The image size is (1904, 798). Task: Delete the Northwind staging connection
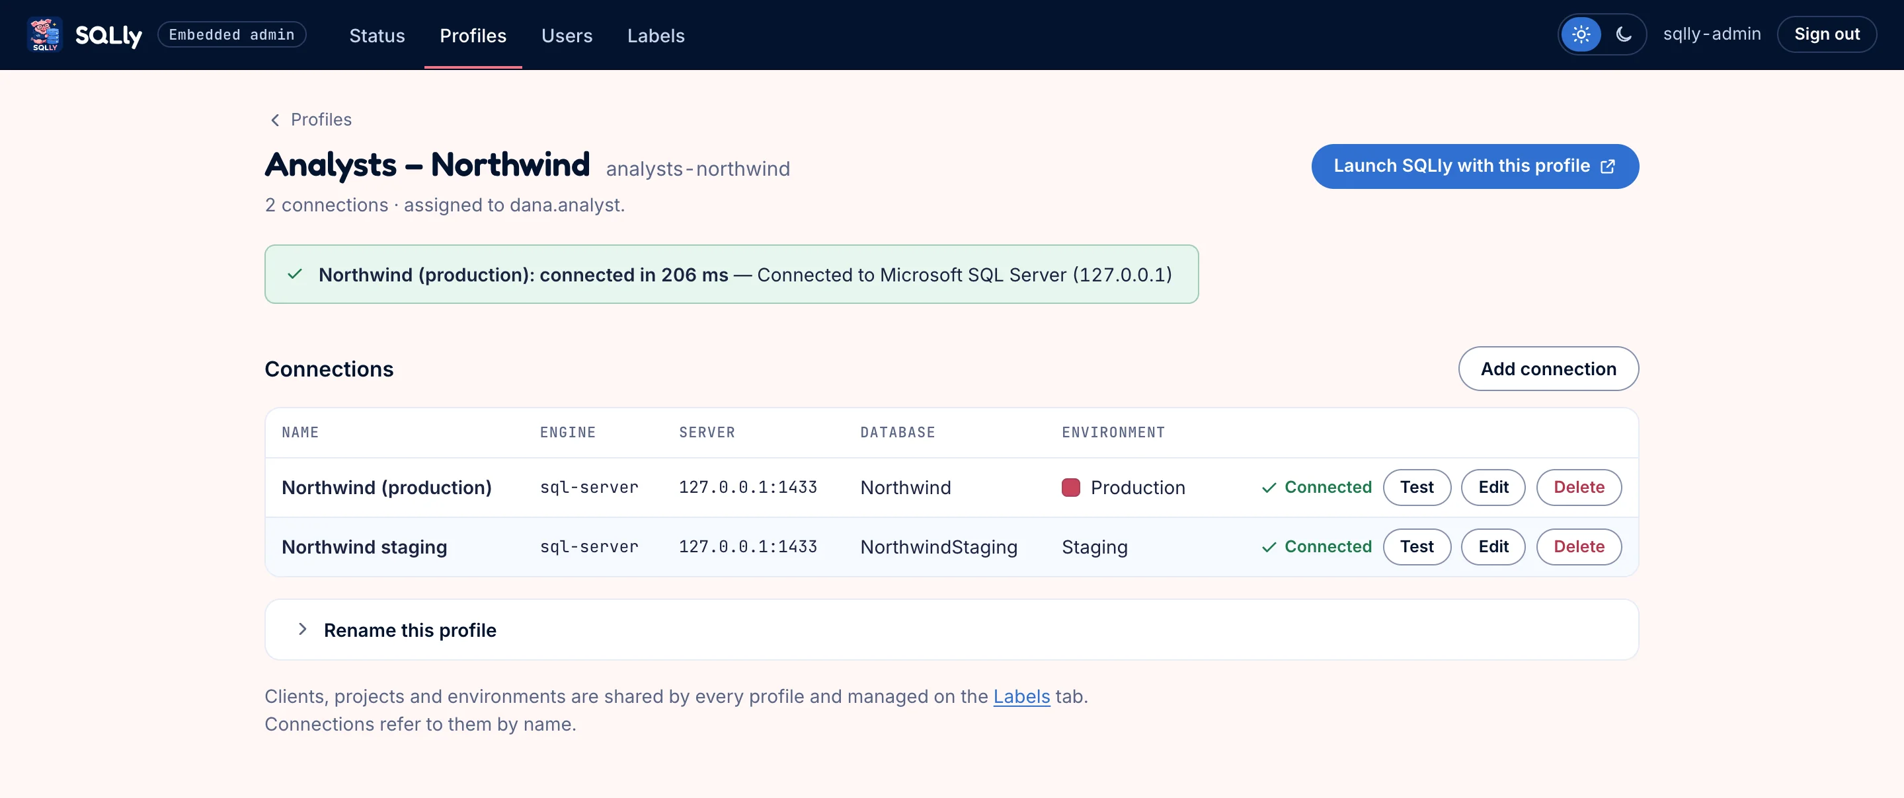1579,547
